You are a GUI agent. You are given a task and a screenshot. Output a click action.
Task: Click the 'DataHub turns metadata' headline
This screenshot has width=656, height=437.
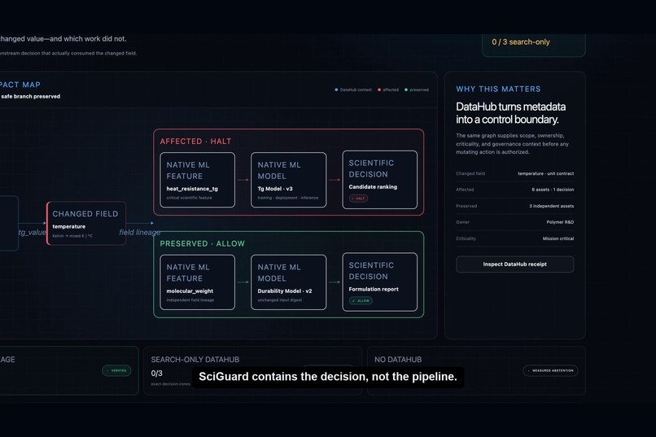(510, 107)
